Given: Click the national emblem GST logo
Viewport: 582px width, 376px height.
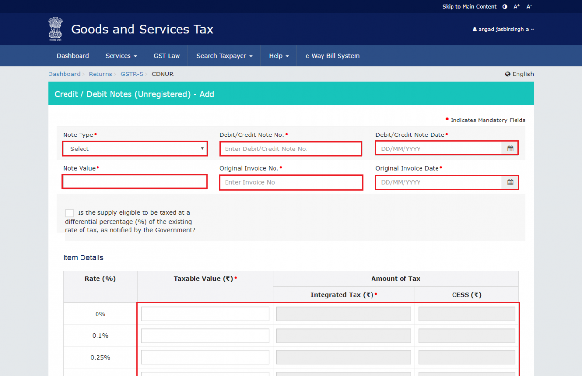Looking at the screenshot, I should coord(55,29).
